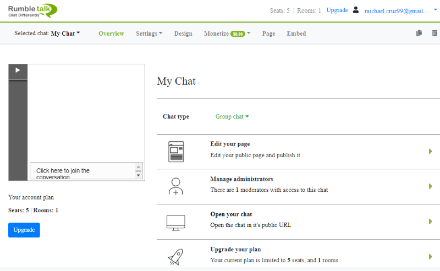Click the green arrow for Manage administrators
This screenshot has height=271, width=440.
[x=431, y=186]
